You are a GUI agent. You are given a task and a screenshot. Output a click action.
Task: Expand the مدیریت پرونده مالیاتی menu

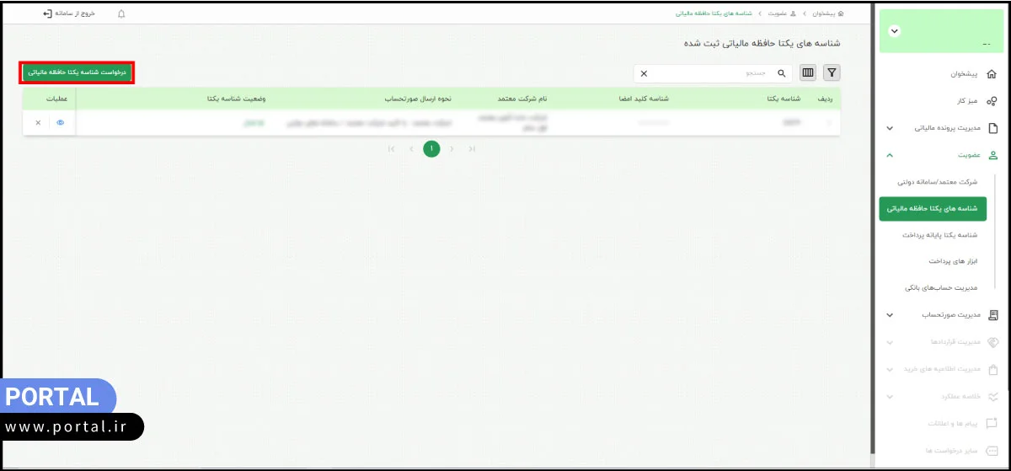890,128
